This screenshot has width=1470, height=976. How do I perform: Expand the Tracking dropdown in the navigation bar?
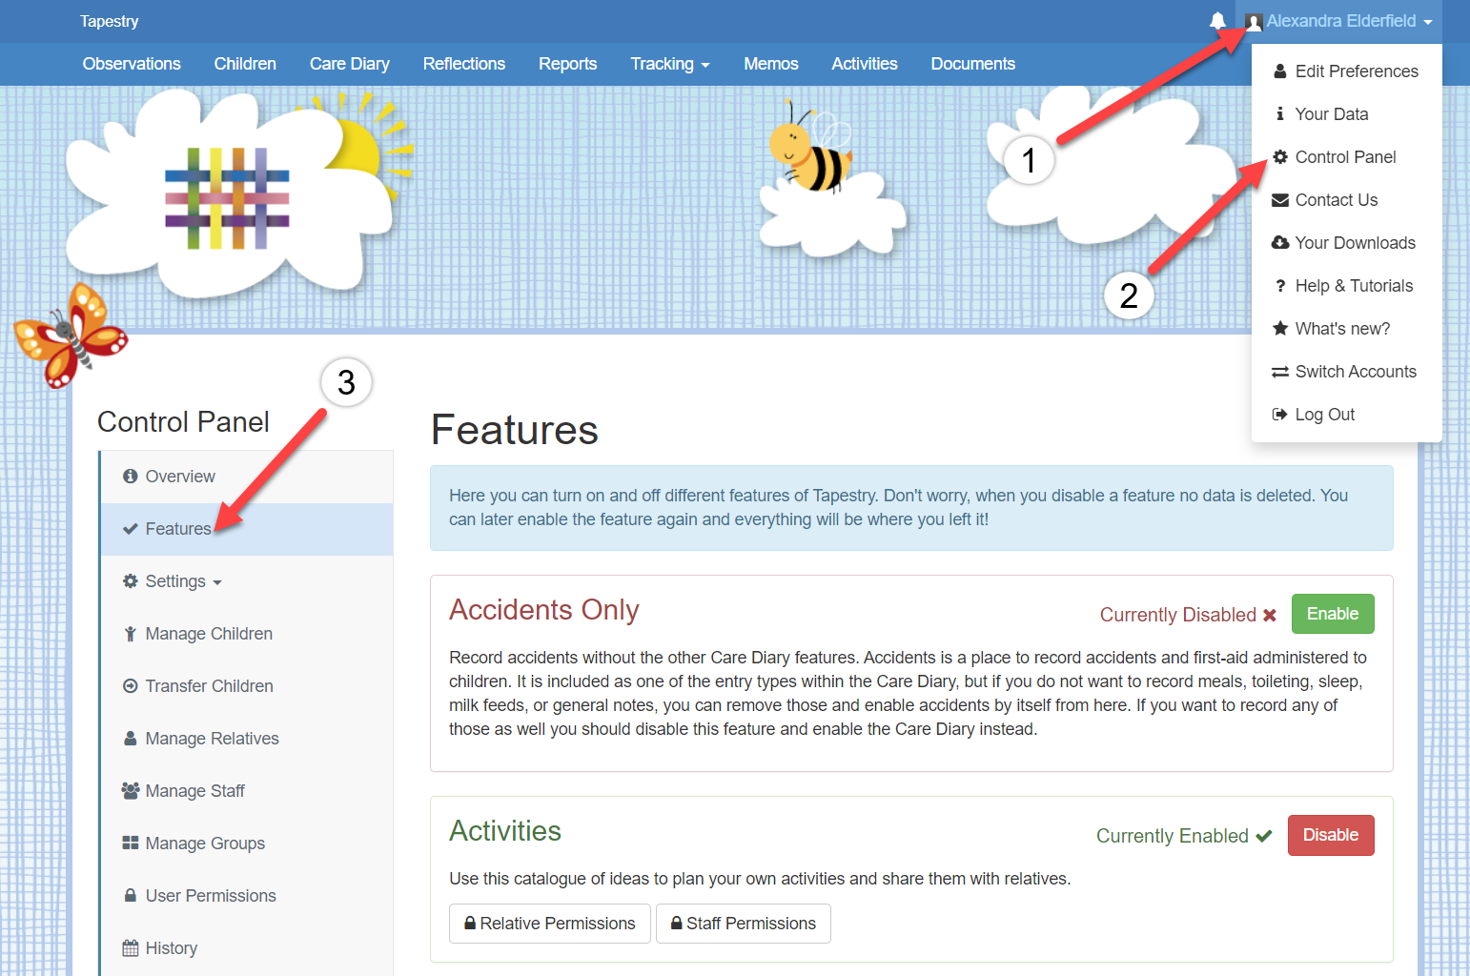[x=670, y=64]
